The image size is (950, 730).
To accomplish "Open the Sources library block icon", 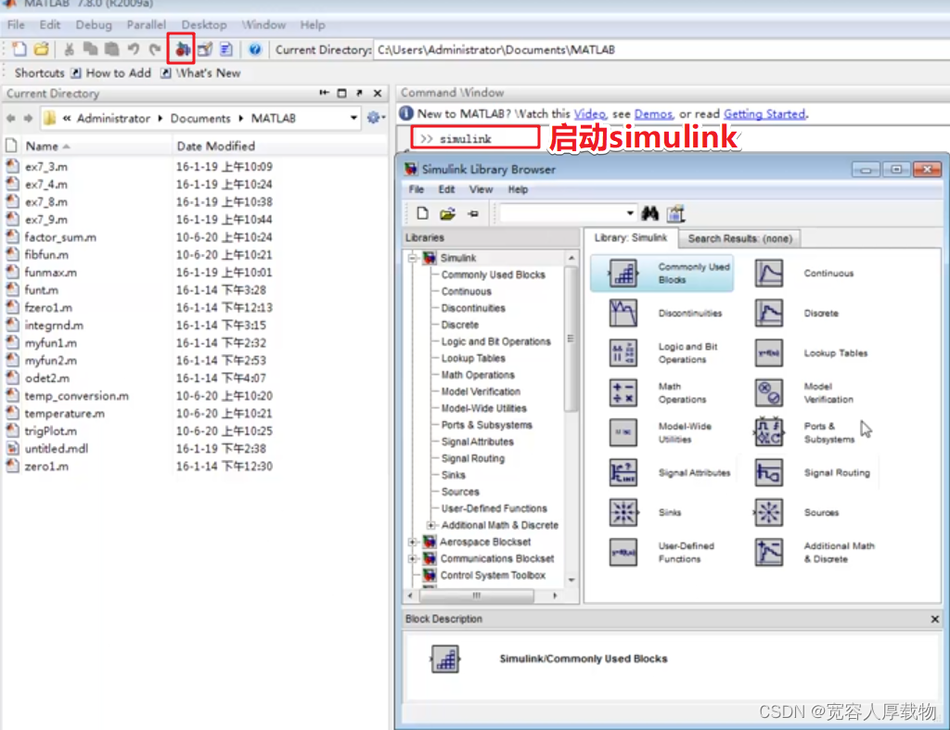I will click(769, 513).
